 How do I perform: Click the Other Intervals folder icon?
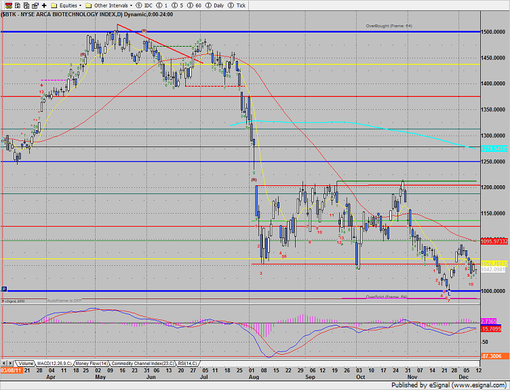88,5
